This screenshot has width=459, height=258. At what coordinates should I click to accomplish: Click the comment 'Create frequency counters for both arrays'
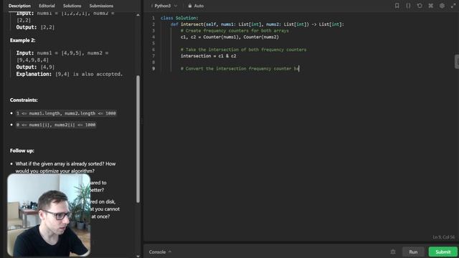(x=235, y=30)
